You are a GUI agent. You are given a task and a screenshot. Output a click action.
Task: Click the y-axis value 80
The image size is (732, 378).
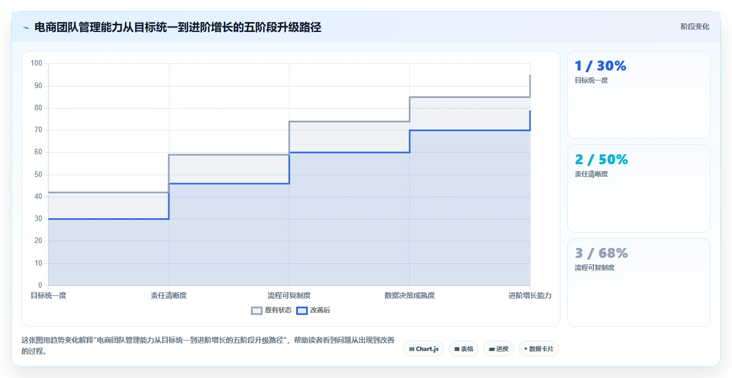click(39, 108)
